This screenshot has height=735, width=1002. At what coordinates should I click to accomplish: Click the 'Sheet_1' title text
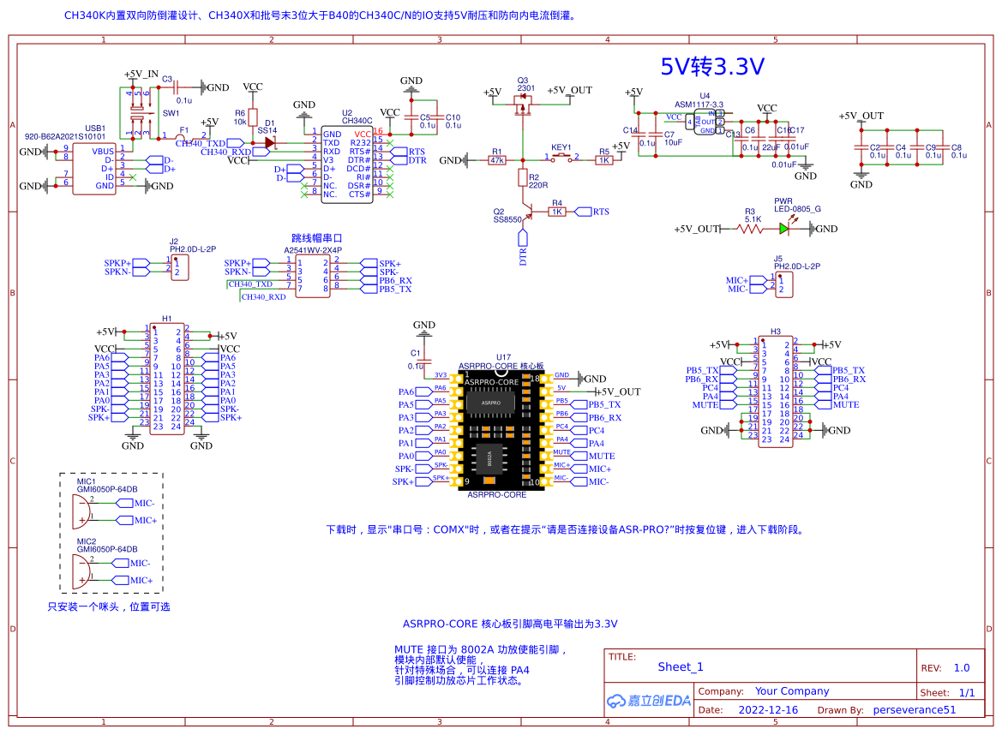coord(681,666)
